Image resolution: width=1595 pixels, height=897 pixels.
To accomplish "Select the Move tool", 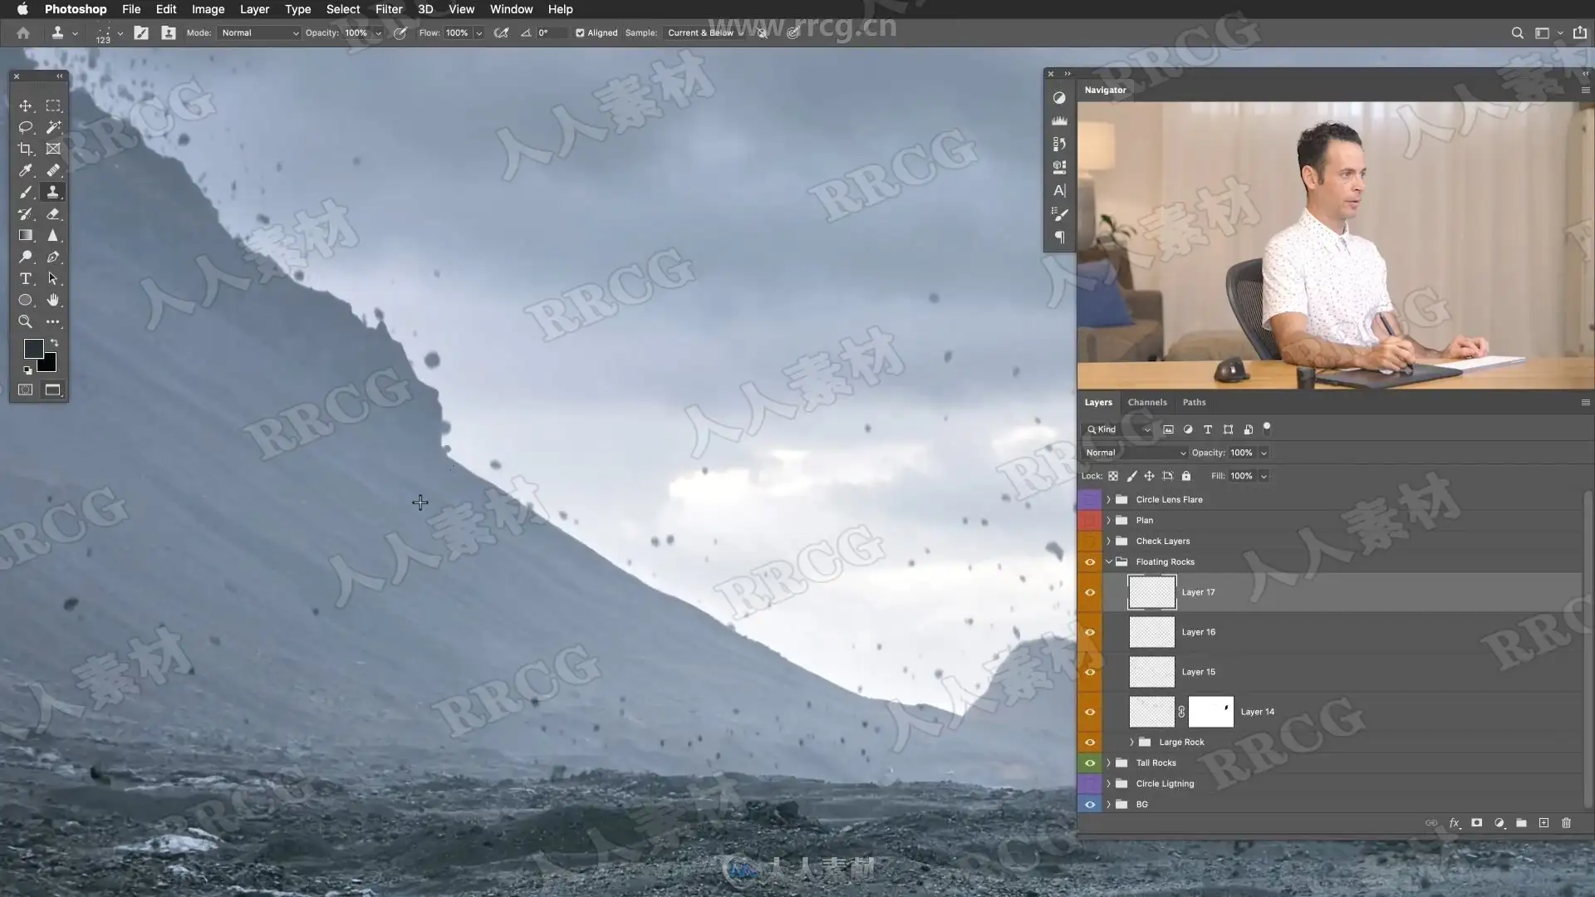I will click(26, 105).
